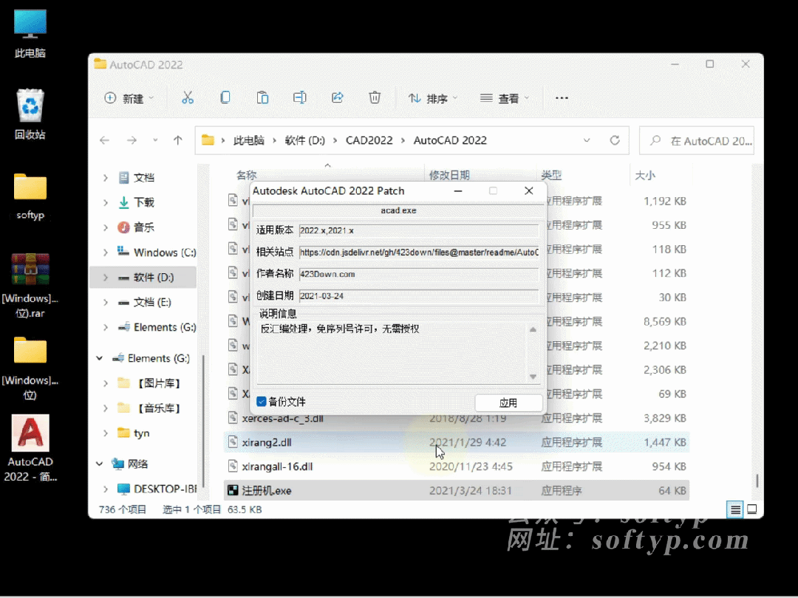
Task: Click the Cut scissors icon in toolbar
Action: [187, 97]
